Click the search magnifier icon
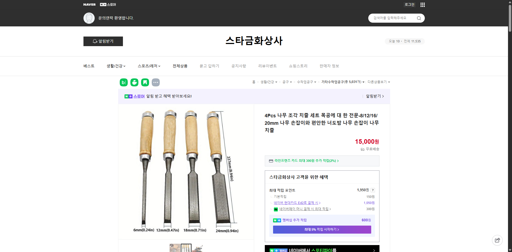This screenshot has width=512, height=252. point(419,18)
